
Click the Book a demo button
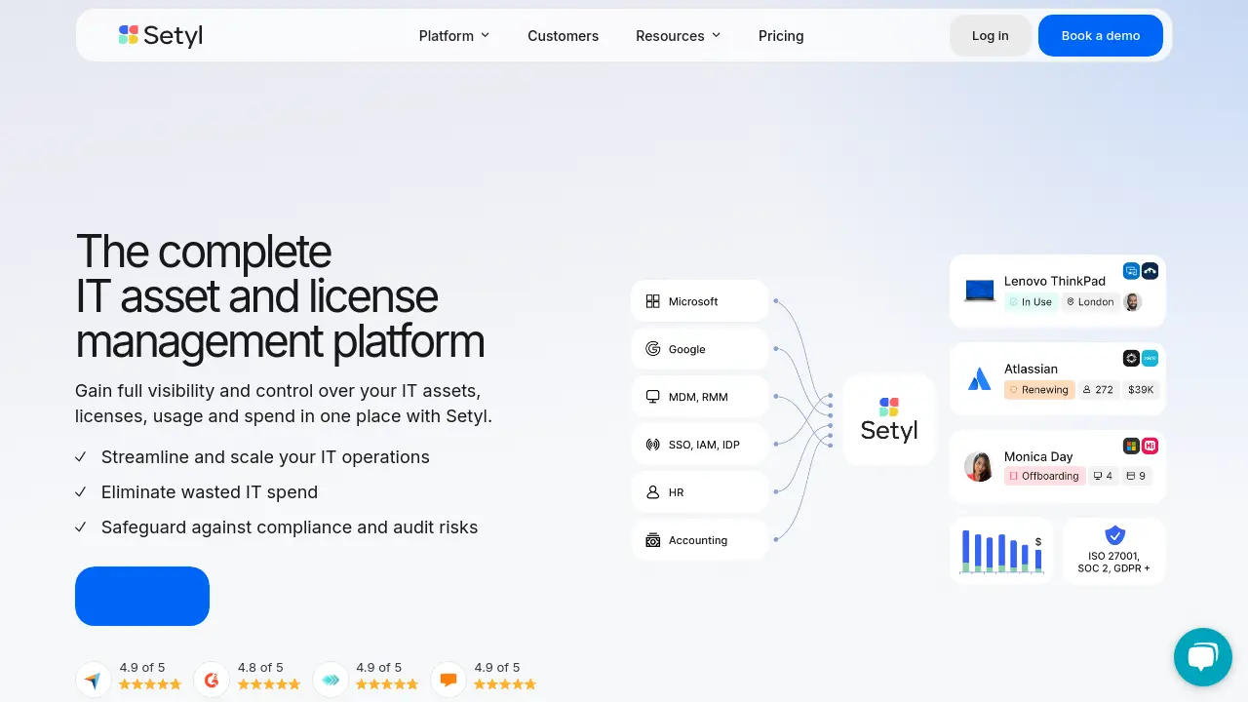point(1101,35)
